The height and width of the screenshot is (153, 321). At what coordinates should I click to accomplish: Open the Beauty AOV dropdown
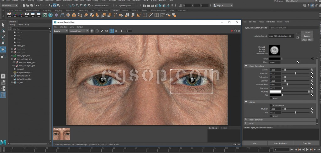pyautogui.click(x=61, y=31)
